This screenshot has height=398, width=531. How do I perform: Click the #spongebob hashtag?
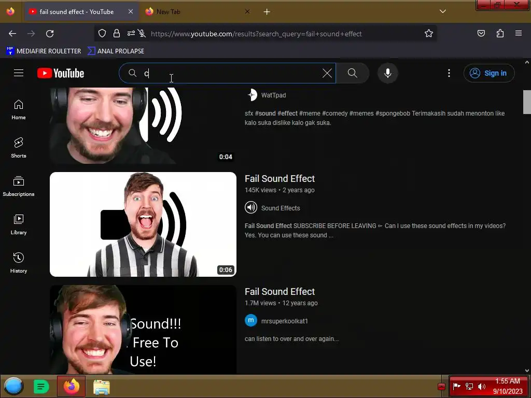click(393, 113)
